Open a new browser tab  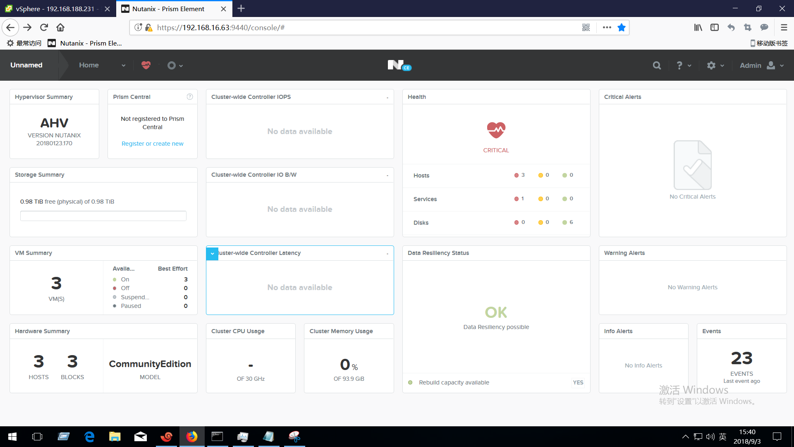click(241, 8)
